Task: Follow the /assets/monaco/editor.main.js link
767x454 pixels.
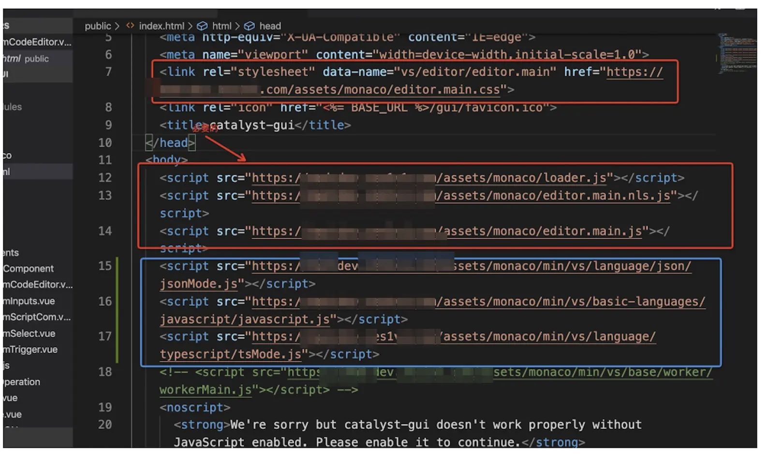Action: [x=539, y=231]
